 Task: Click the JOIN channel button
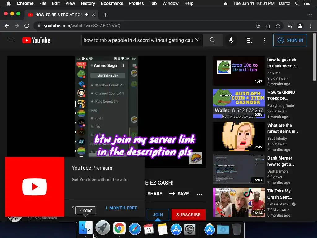158,215
